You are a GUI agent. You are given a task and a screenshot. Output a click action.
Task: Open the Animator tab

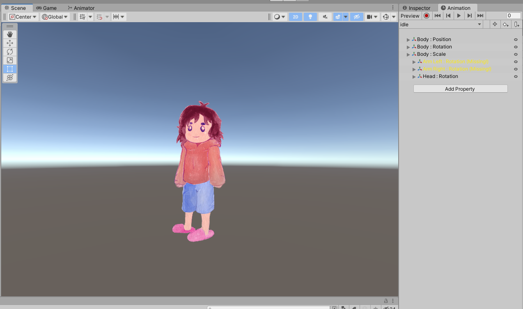tap(81, 7)
